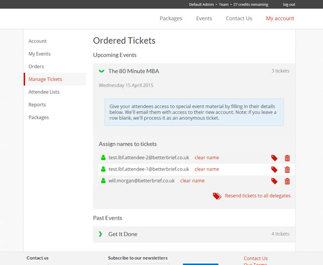Expand the Get It Done past event
The image size is (323, 265).
click(x=100, y=234)
